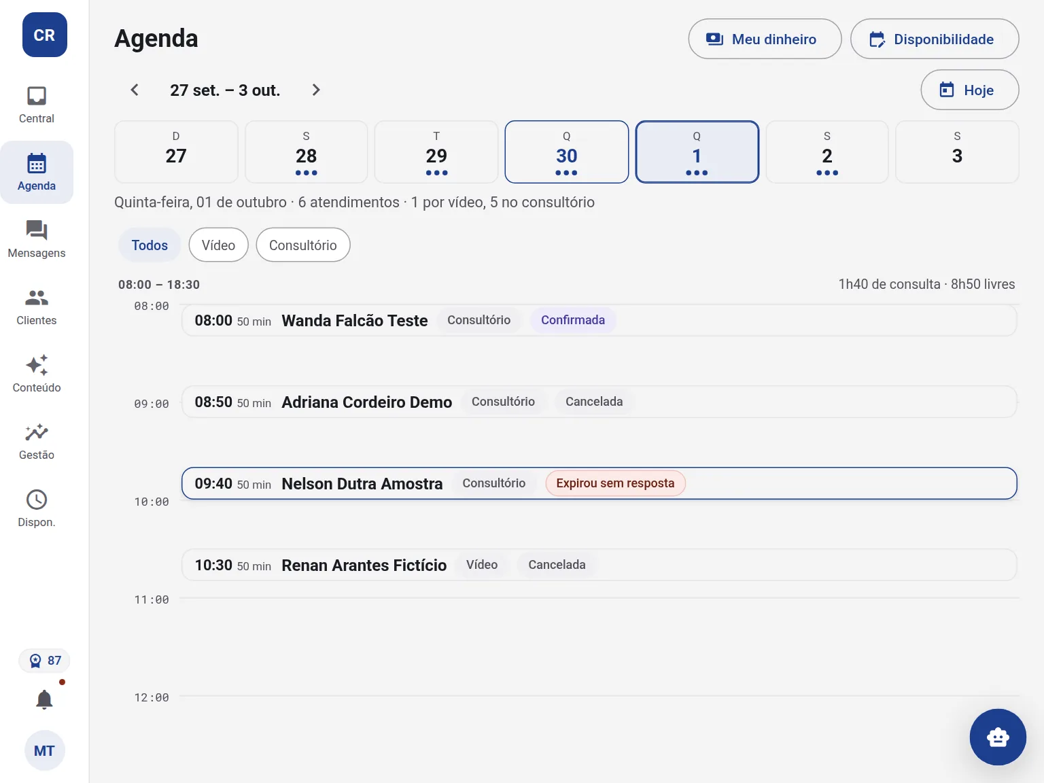
Task: Click the Vídeo tag on Renan's appointment
Action: coord(482,565)
